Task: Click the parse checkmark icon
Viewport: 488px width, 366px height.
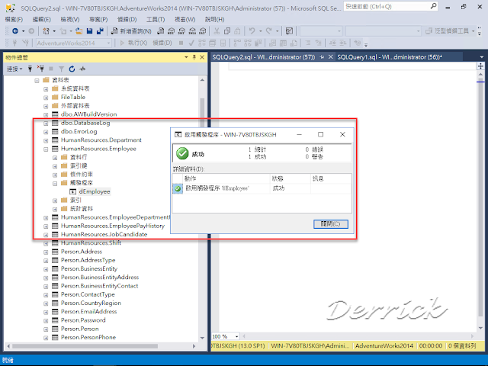Action: tap(191, 43)
